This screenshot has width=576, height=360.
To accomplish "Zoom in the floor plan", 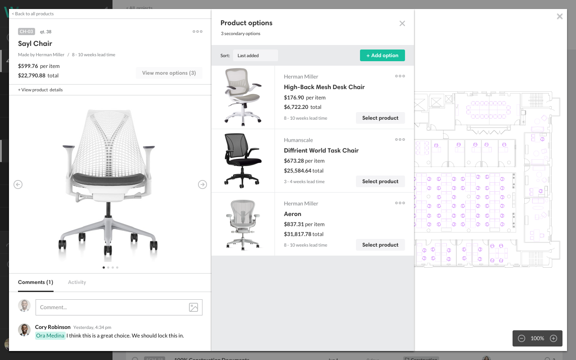I will pyautogui.click(x=554, y=338).
